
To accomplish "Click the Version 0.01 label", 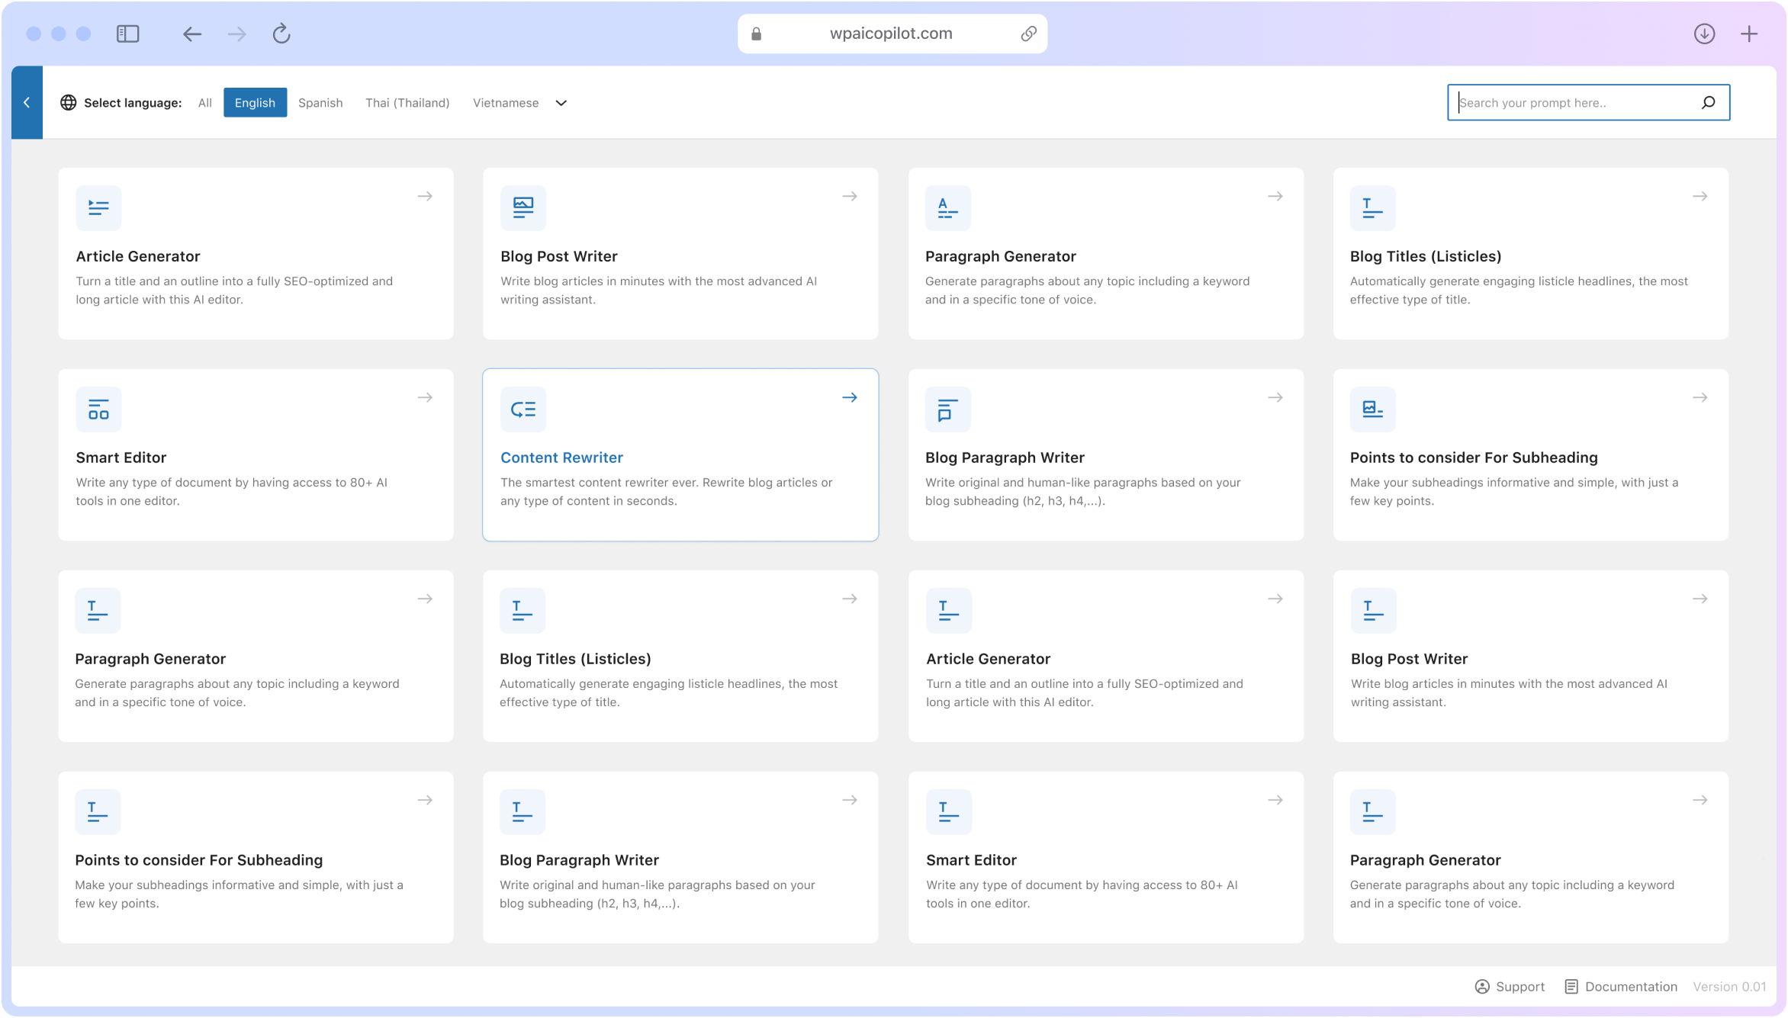I will tap(1729, 987).
